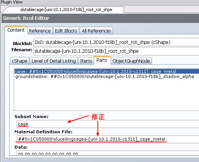Click the Data hex values field
Image resolution: width=199 pixels, height=162 pixels.
point(108,153)
